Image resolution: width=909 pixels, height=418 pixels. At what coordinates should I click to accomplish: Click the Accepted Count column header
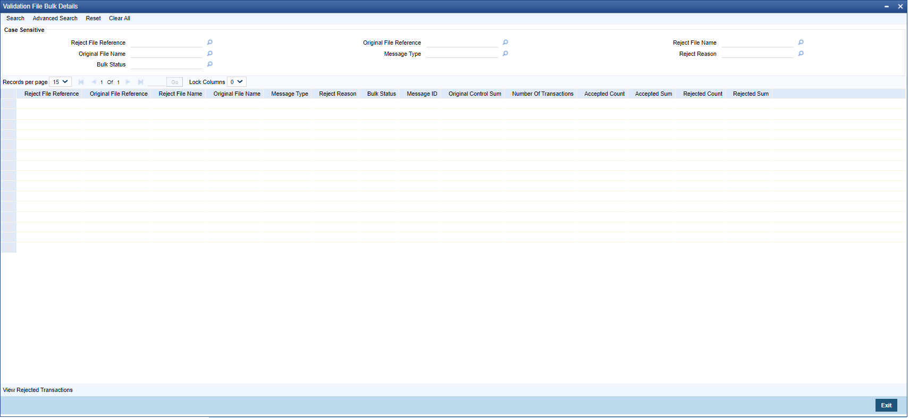pos(604,94)
